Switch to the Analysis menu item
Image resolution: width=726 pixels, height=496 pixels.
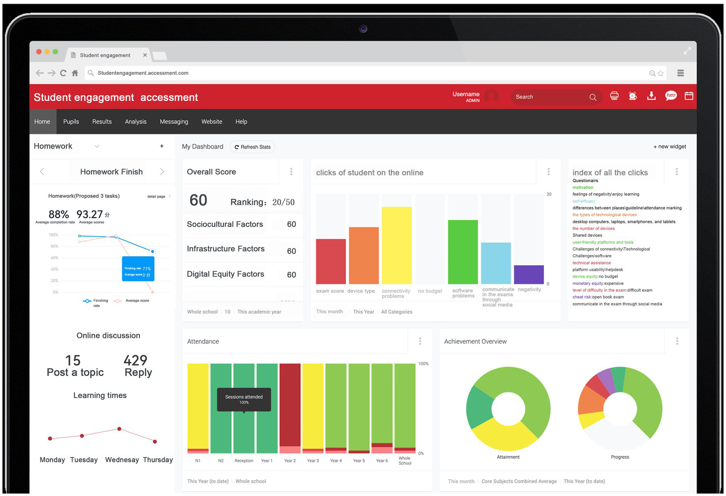[135, 122]
